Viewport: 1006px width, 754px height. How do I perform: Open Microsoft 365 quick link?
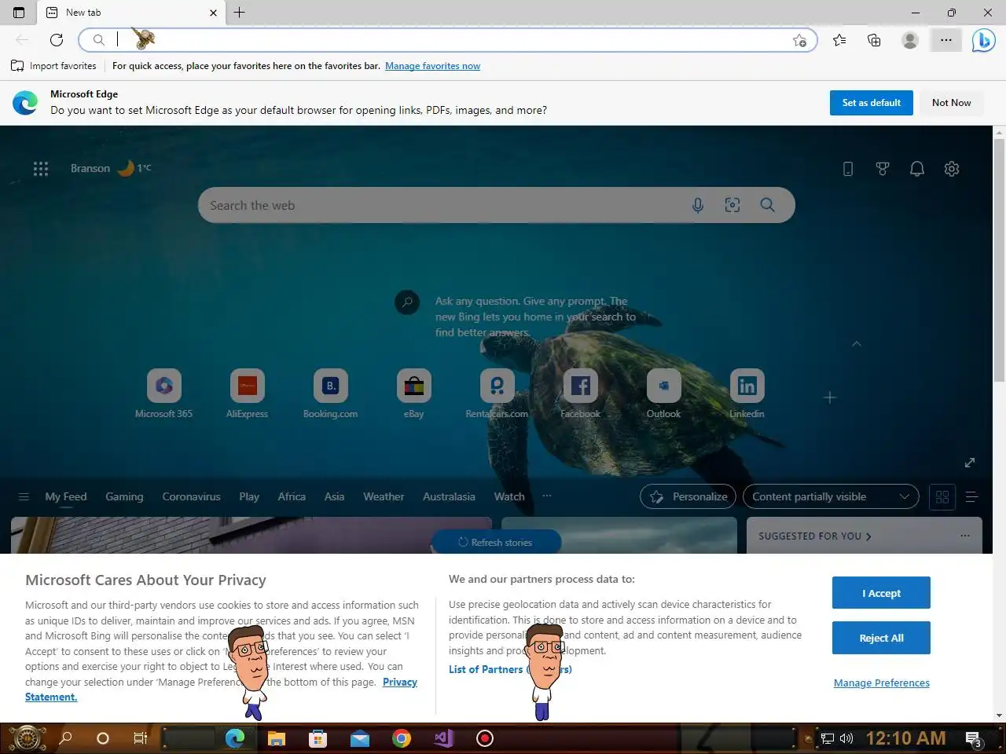[x=163, y=393]
